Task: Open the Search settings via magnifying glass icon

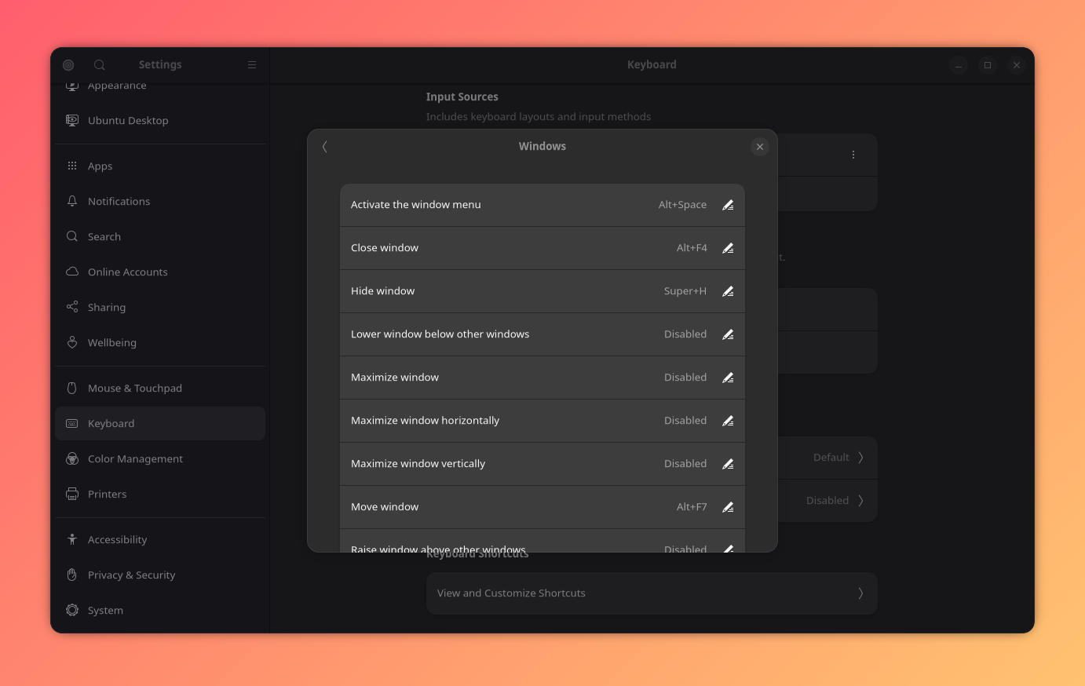Action: coord(71,236)
